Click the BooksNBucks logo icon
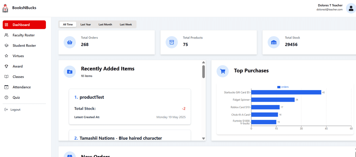356x157 pixels. point(5,8)
